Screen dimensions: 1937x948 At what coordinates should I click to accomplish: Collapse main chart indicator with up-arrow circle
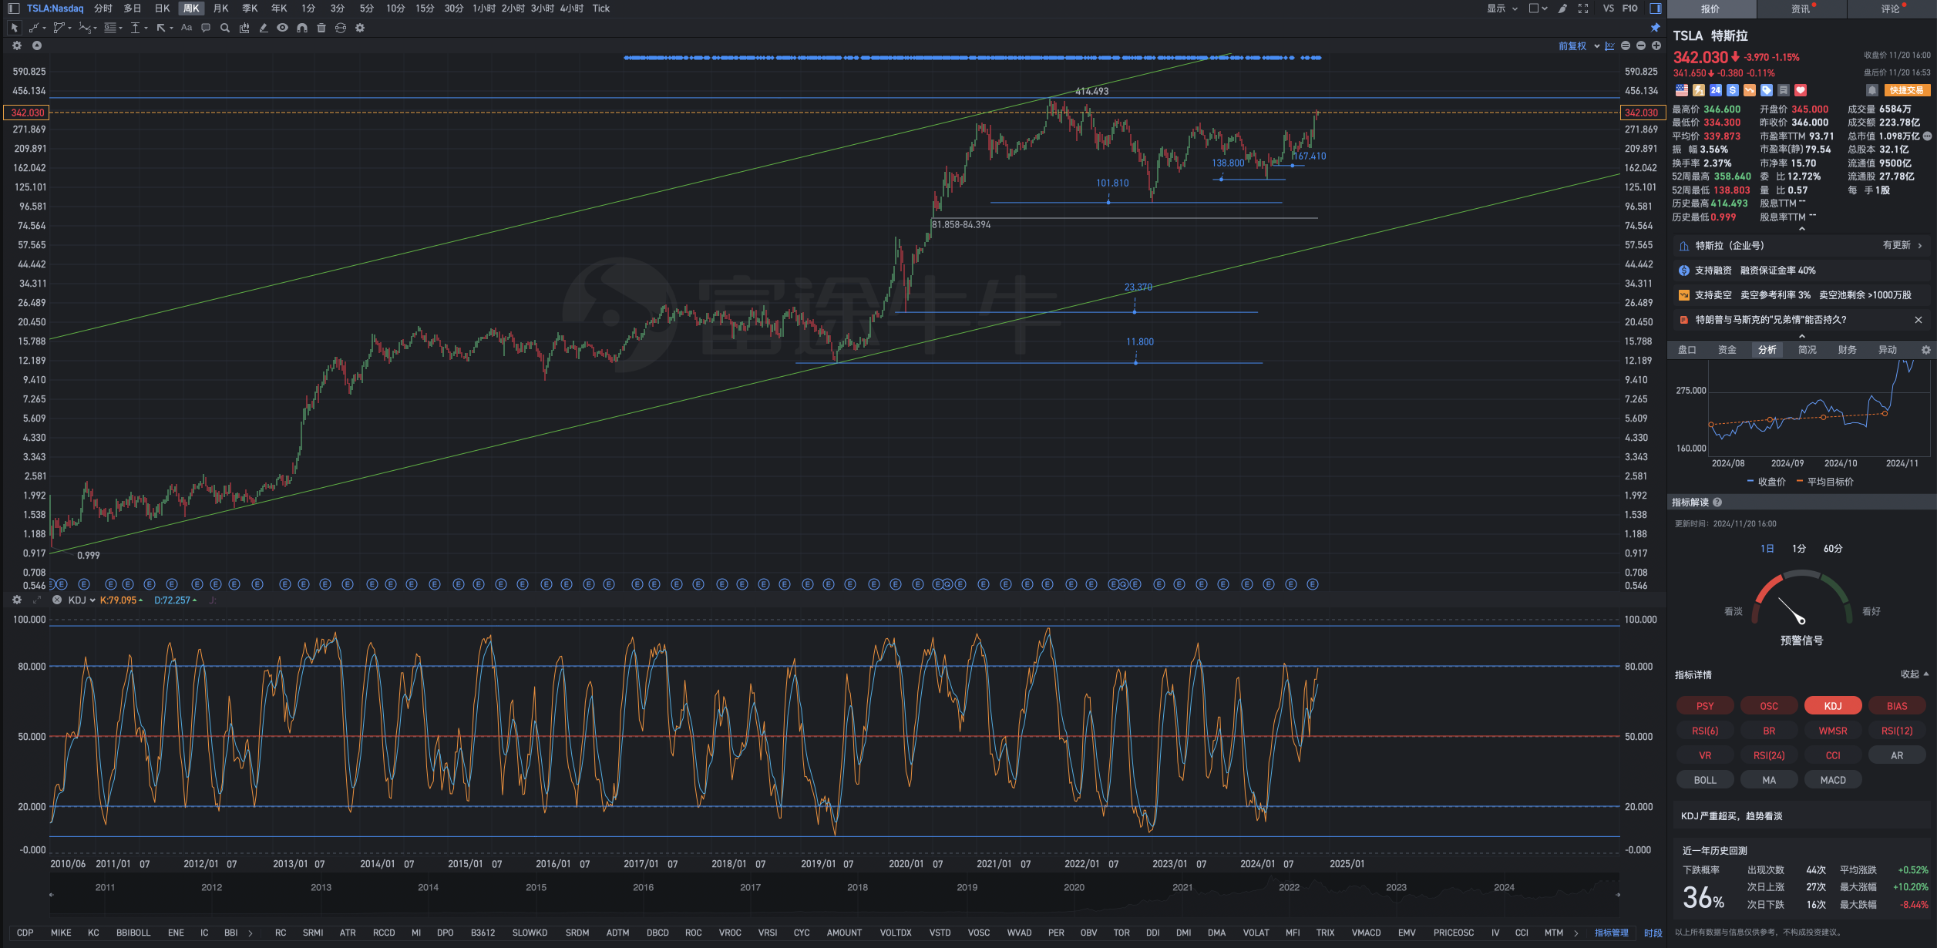coord(36,45)
